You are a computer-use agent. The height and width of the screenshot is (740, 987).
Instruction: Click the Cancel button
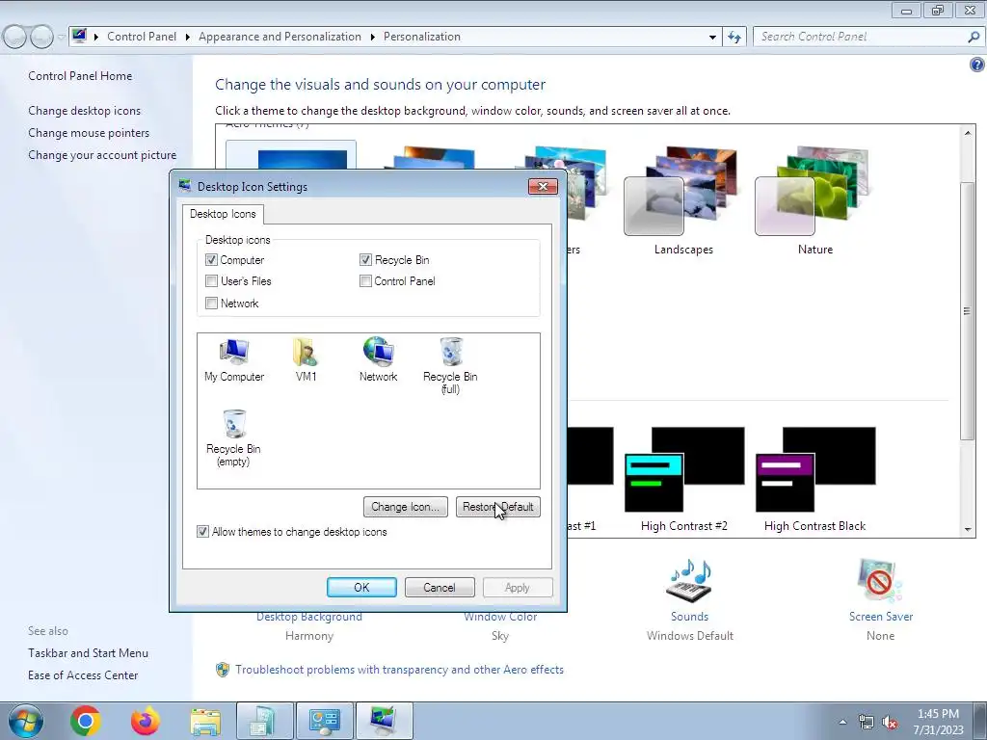440,587
